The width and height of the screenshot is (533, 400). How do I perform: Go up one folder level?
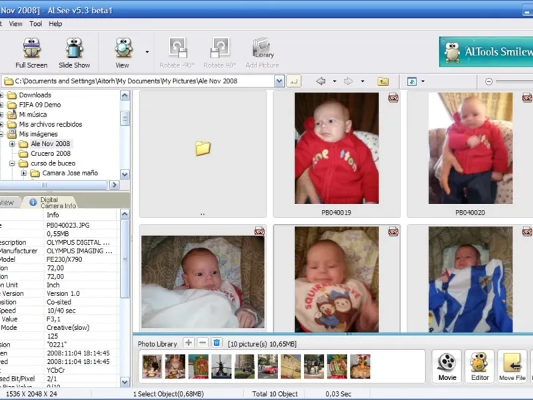[383, 81]
